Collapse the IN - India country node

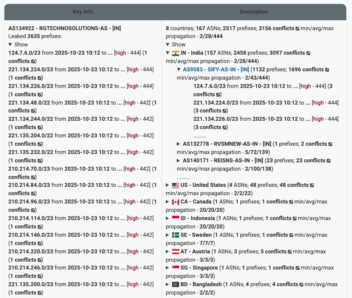point(168,53)
